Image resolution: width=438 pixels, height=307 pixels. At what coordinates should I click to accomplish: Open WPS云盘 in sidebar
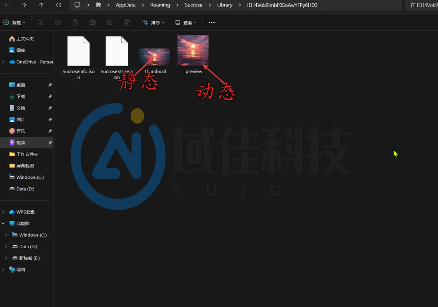pos(22,212)
